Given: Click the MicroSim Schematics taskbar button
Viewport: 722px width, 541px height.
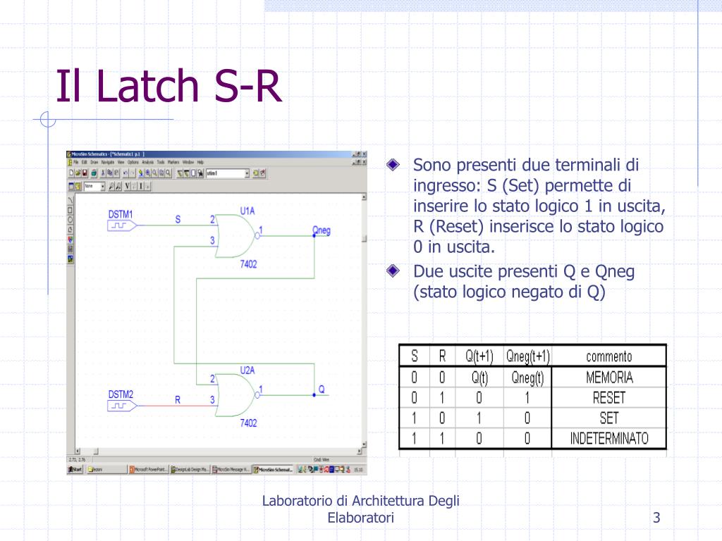Looking at the screenshot, I should pos(273,469).
